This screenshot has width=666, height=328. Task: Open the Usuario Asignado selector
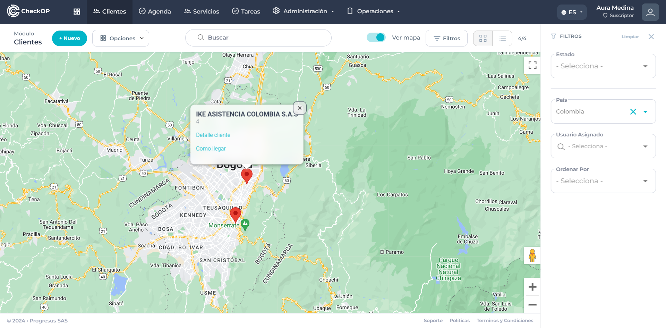[x=603, y=146]
